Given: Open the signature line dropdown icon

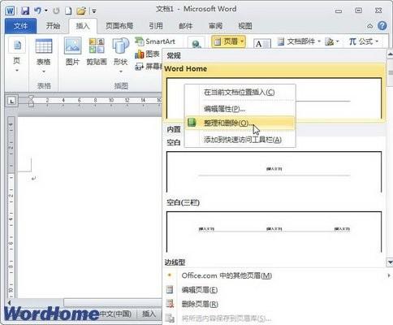Looking at the screenshot, I should (x=331, y=41).
